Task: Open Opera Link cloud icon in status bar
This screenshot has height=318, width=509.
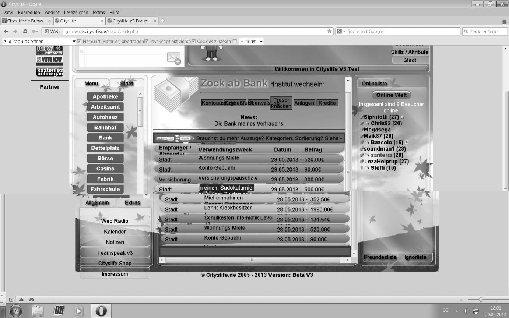Action: point(21,300)
